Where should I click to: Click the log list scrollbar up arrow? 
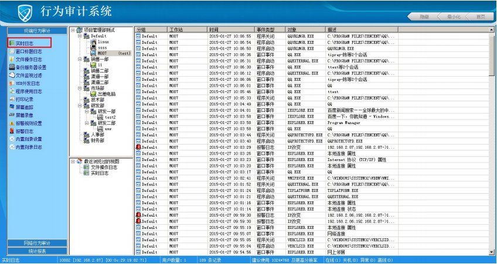tap(492, 30)
